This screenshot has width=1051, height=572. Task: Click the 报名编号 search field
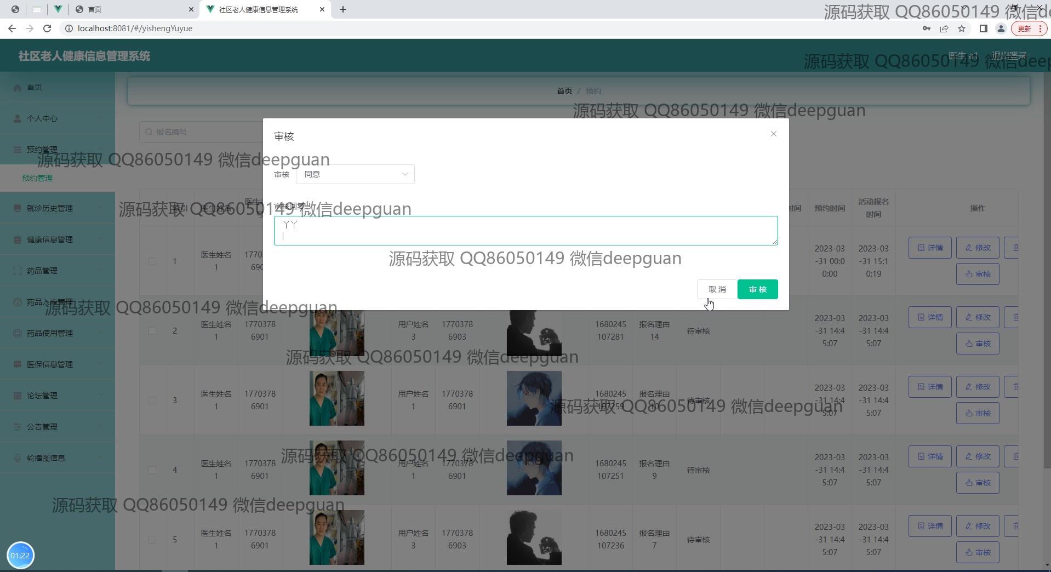[x=201, y=132]
